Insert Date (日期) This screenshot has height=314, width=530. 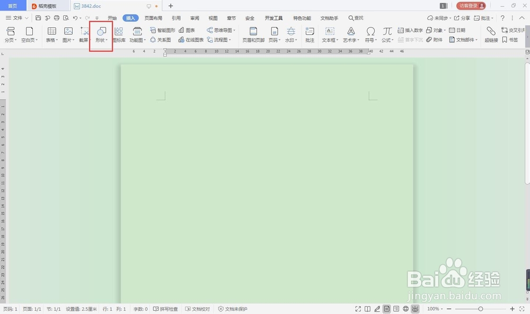457,30
